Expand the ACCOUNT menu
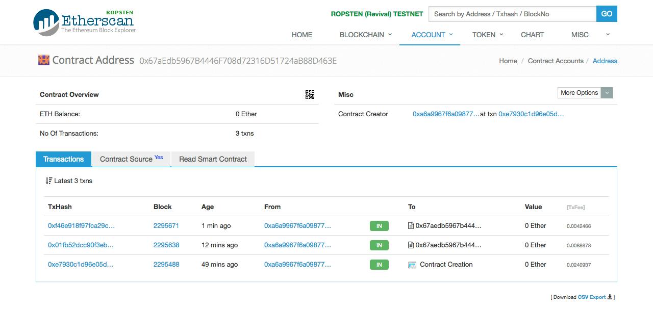The image size is (653, 309). (432, 35)
